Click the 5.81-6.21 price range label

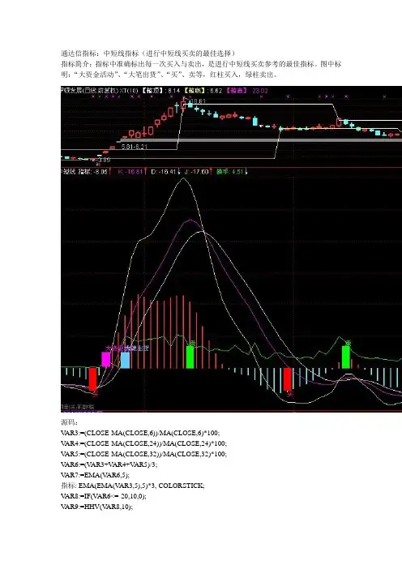tap(135, 147)
